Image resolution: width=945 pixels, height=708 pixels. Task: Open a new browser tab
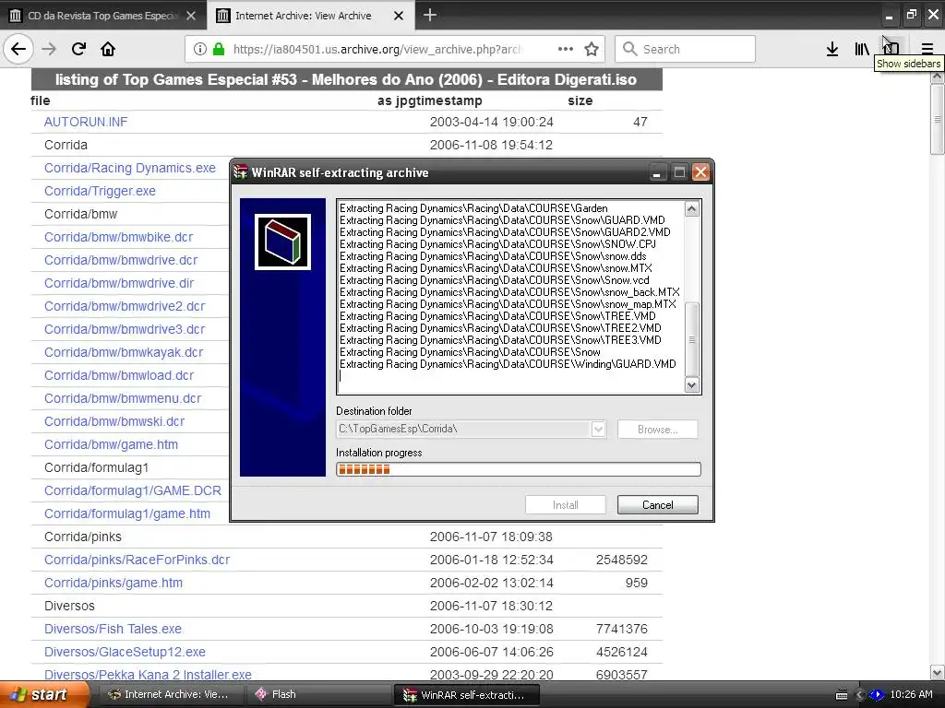(430, 15)
